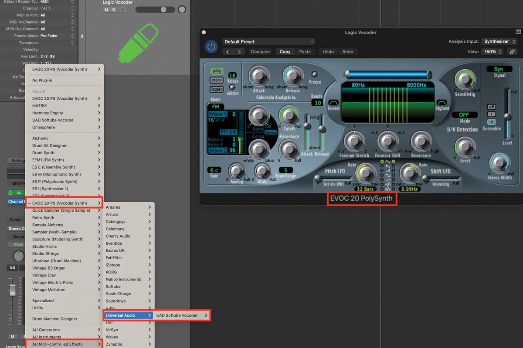The height and width of the screenshot is (348, 523).
Task: Adjust the Ensemble Level slider
Action: point(507,116)
